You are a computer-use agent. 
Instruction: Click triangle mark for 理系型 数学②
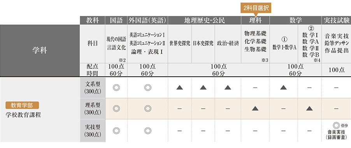310,109
